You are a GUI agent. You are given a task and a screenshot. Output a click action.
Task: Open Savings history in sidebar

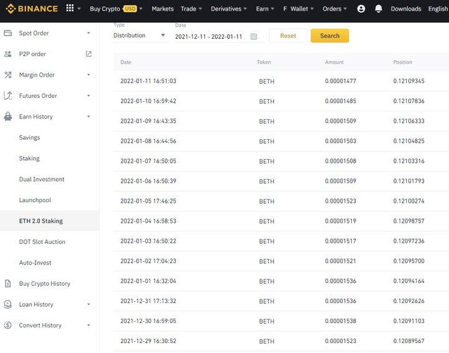coord(29,137)
